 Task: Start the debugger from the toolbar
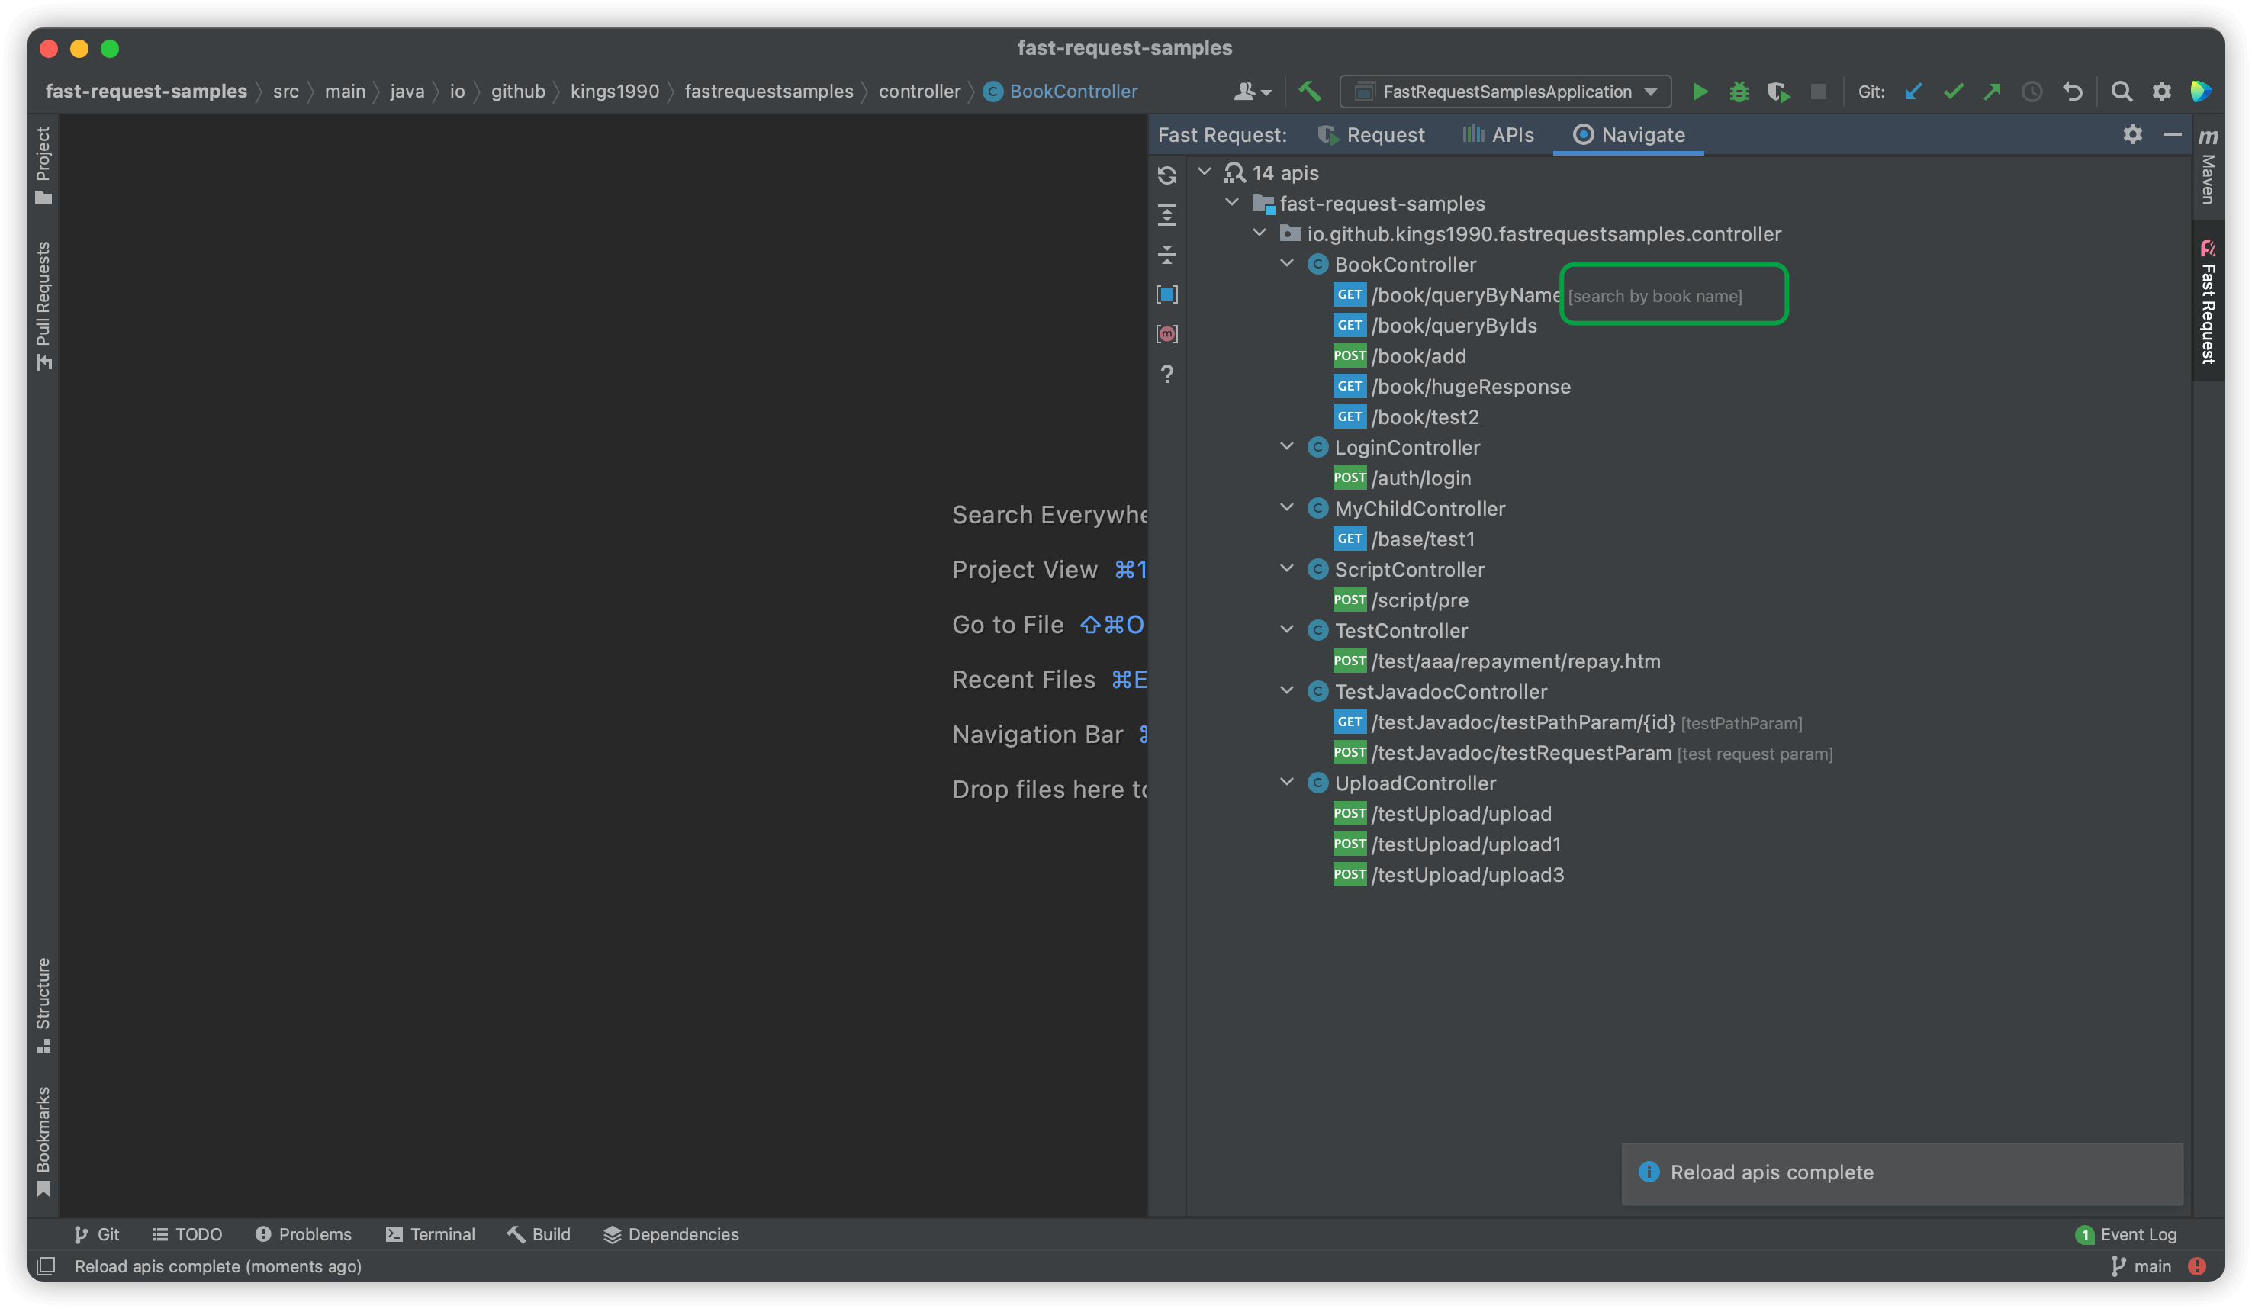coord(1738,91)
